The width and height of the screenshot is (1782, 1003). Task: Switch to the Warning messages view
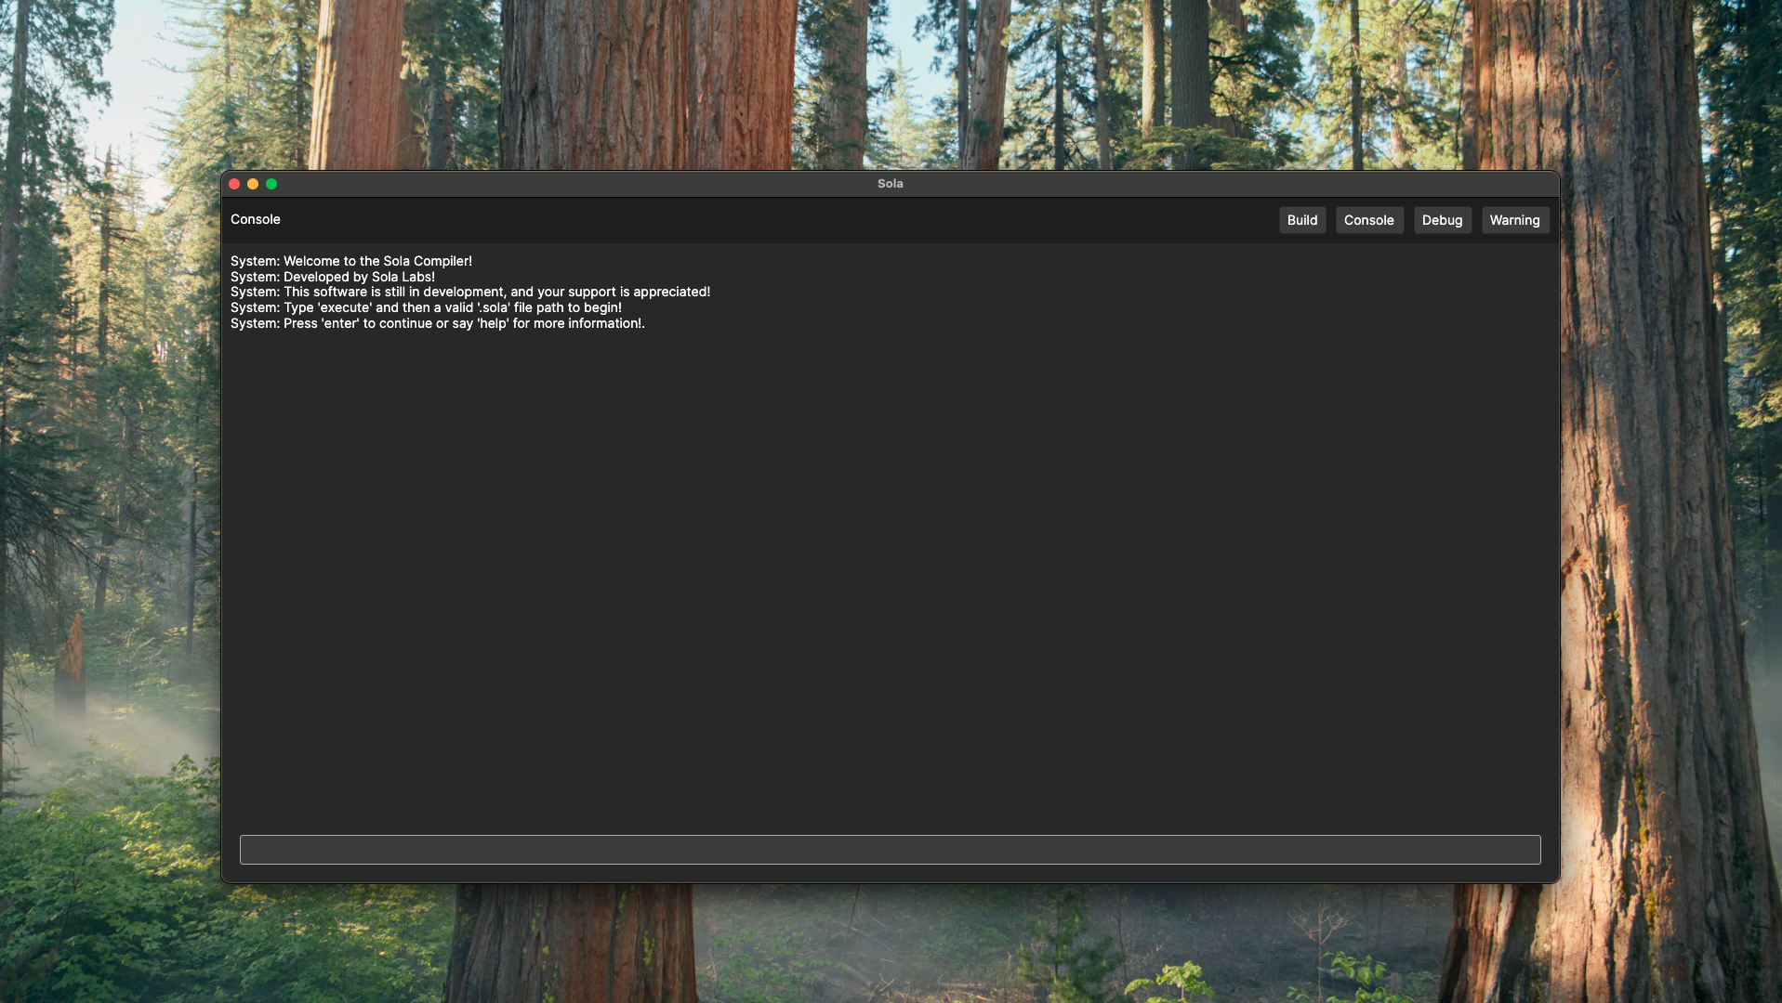tap(1515, 220)
